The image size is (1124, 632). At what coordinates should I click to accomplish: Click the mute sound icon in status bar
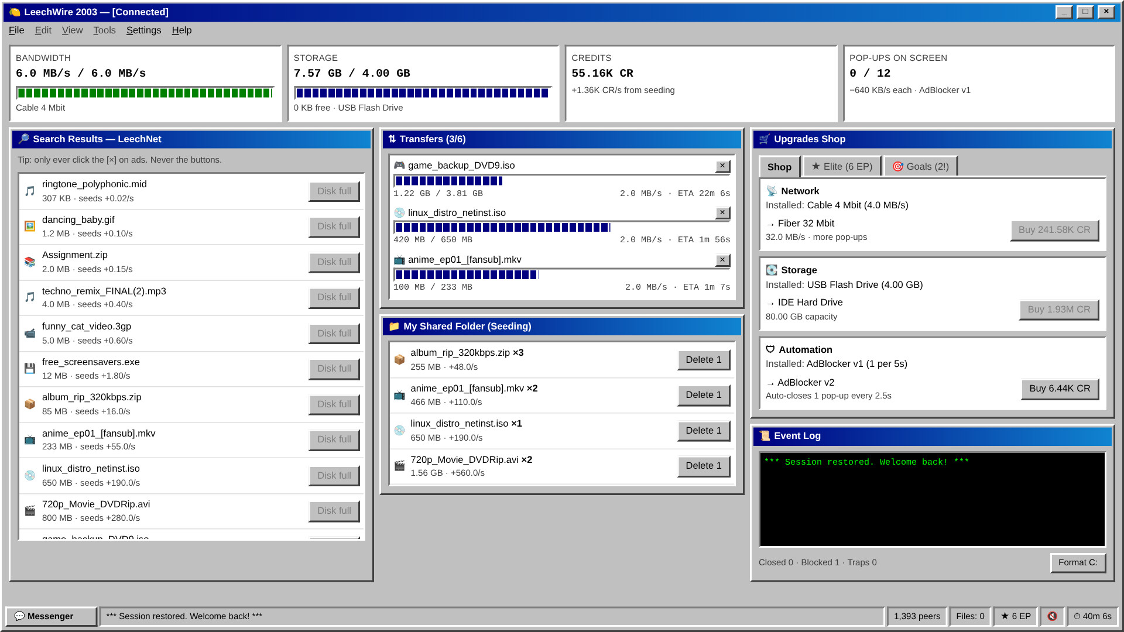pos(1052,616)
